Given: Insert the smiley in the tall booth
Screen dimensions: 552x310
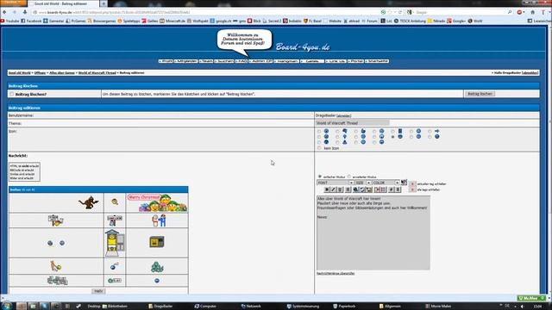Looking at the screenshot, I should pyautogui.click(x=115, y=243).
